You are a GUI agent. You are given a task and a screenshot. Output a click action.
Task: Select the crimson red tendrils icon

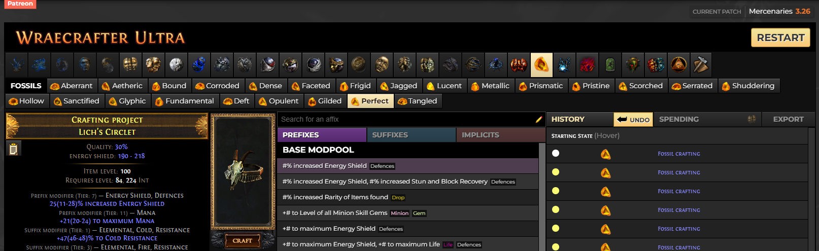tap(587, 64)
